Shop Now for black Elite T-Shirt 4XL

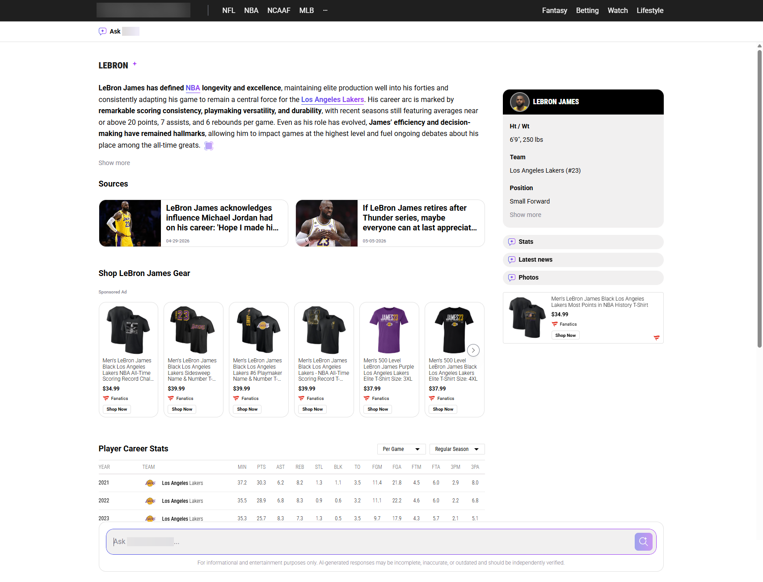[443, 409]
